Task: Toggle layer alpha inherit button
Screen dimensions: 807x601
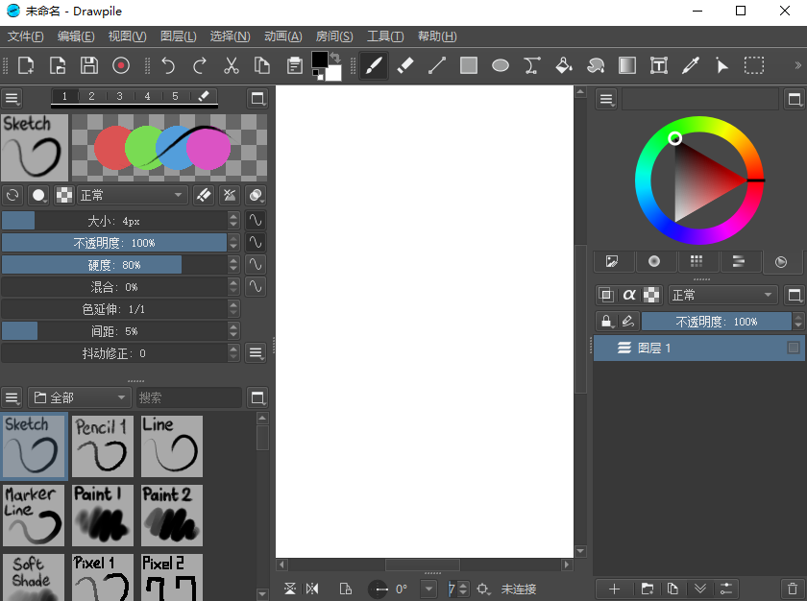Action: point(629,295)
